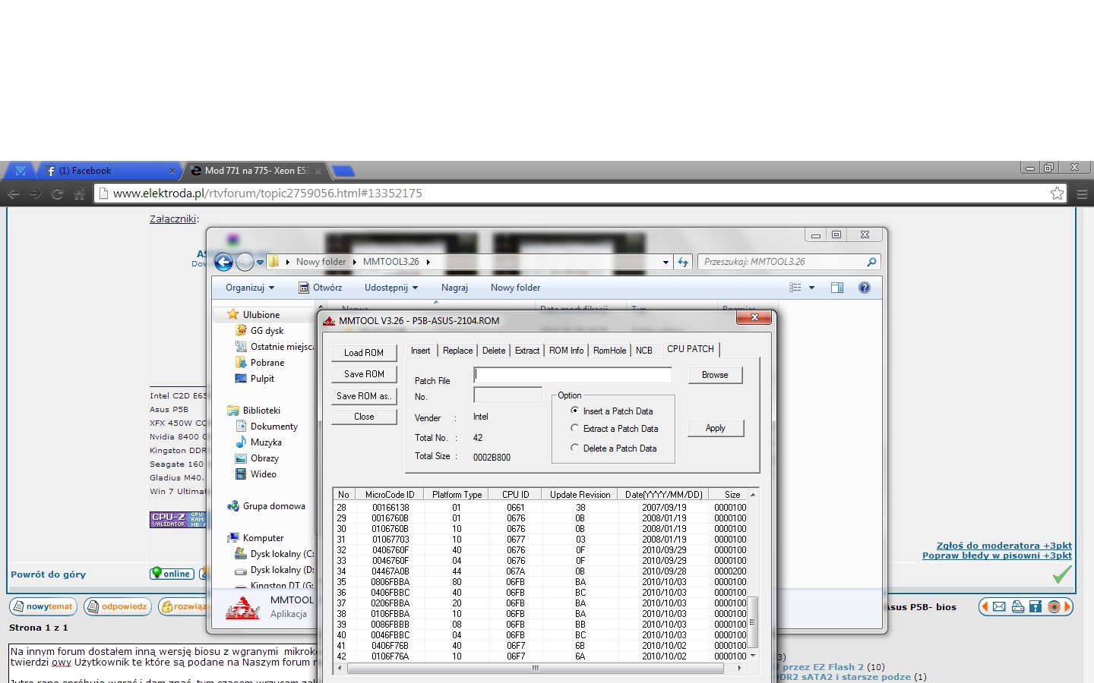Switch to the Insert tab in MMTOOL
The width and height of the screenshot is (1094, 683).
click(x=420, y=351)
